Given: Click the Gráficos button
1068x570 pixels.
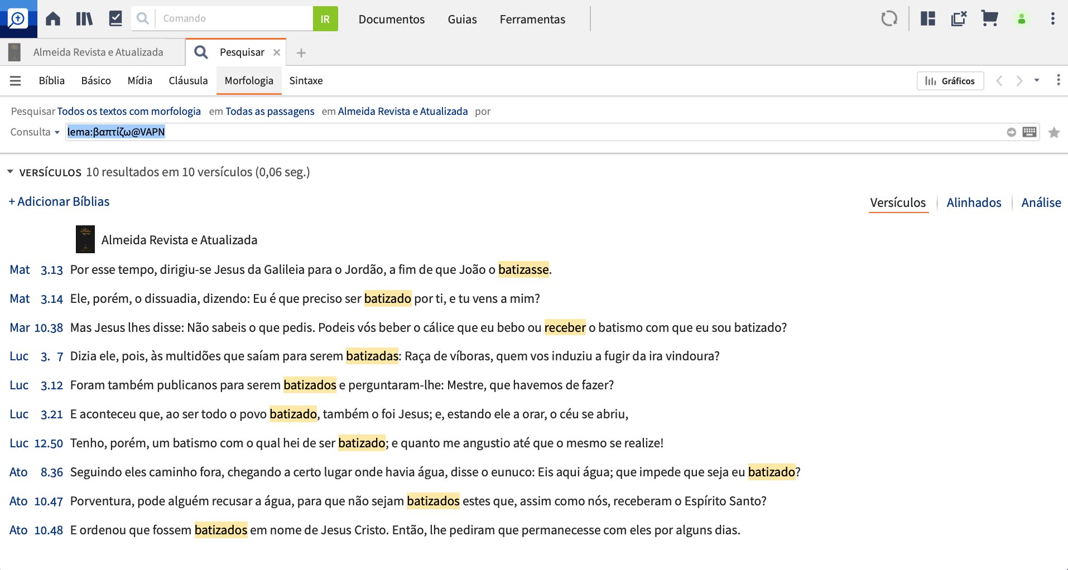Looking at the screenshot, I should click(x=950, y=81).
